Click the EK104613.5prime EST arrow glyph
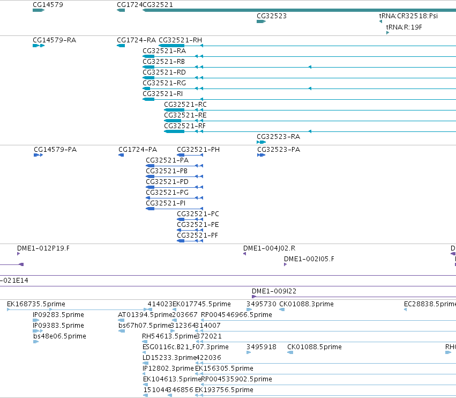 point(145,384)
